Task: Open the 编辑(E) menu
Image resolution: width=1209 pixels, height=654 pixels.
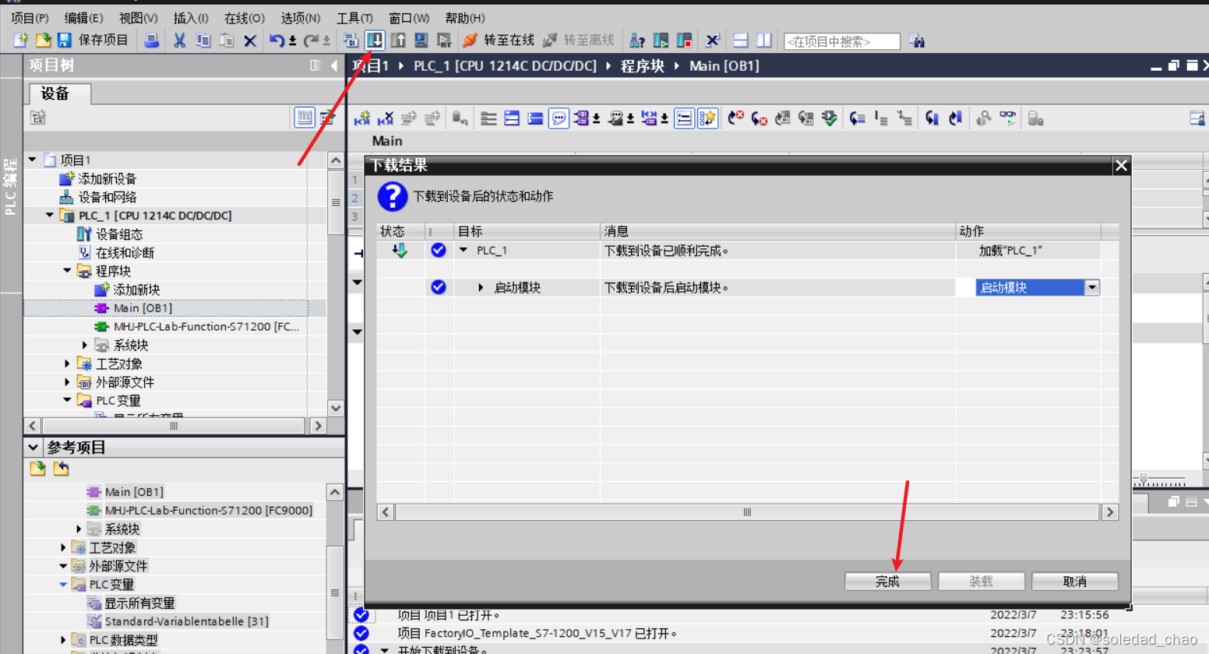Action: [x=83, y=17]
